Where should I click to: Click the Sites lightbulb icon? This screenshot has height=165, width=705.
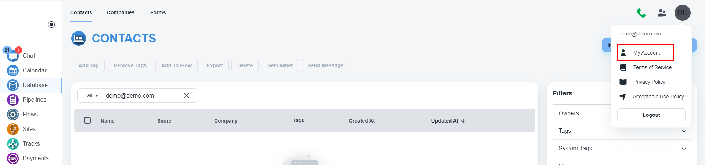13,129
